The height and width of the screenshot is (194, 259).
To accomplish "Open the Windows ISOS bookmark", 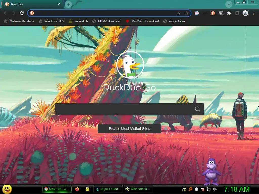I will (x=51, y=21).
